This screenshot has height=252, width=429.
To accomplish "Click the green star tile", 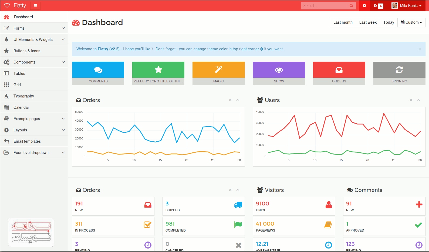I will click(158, 70).
